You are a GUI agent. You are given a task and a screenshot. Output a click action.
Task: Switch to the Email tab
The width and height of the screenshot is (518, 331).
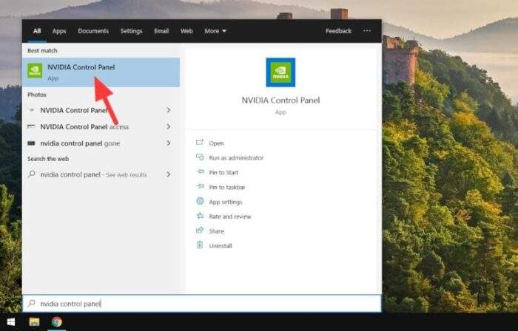point(161,31)
